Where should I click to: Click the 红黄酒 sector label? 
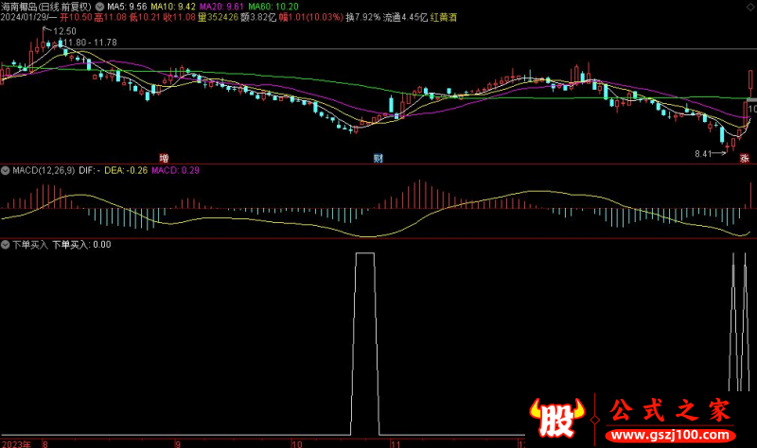pyautogui.click(x=443, y=17)
